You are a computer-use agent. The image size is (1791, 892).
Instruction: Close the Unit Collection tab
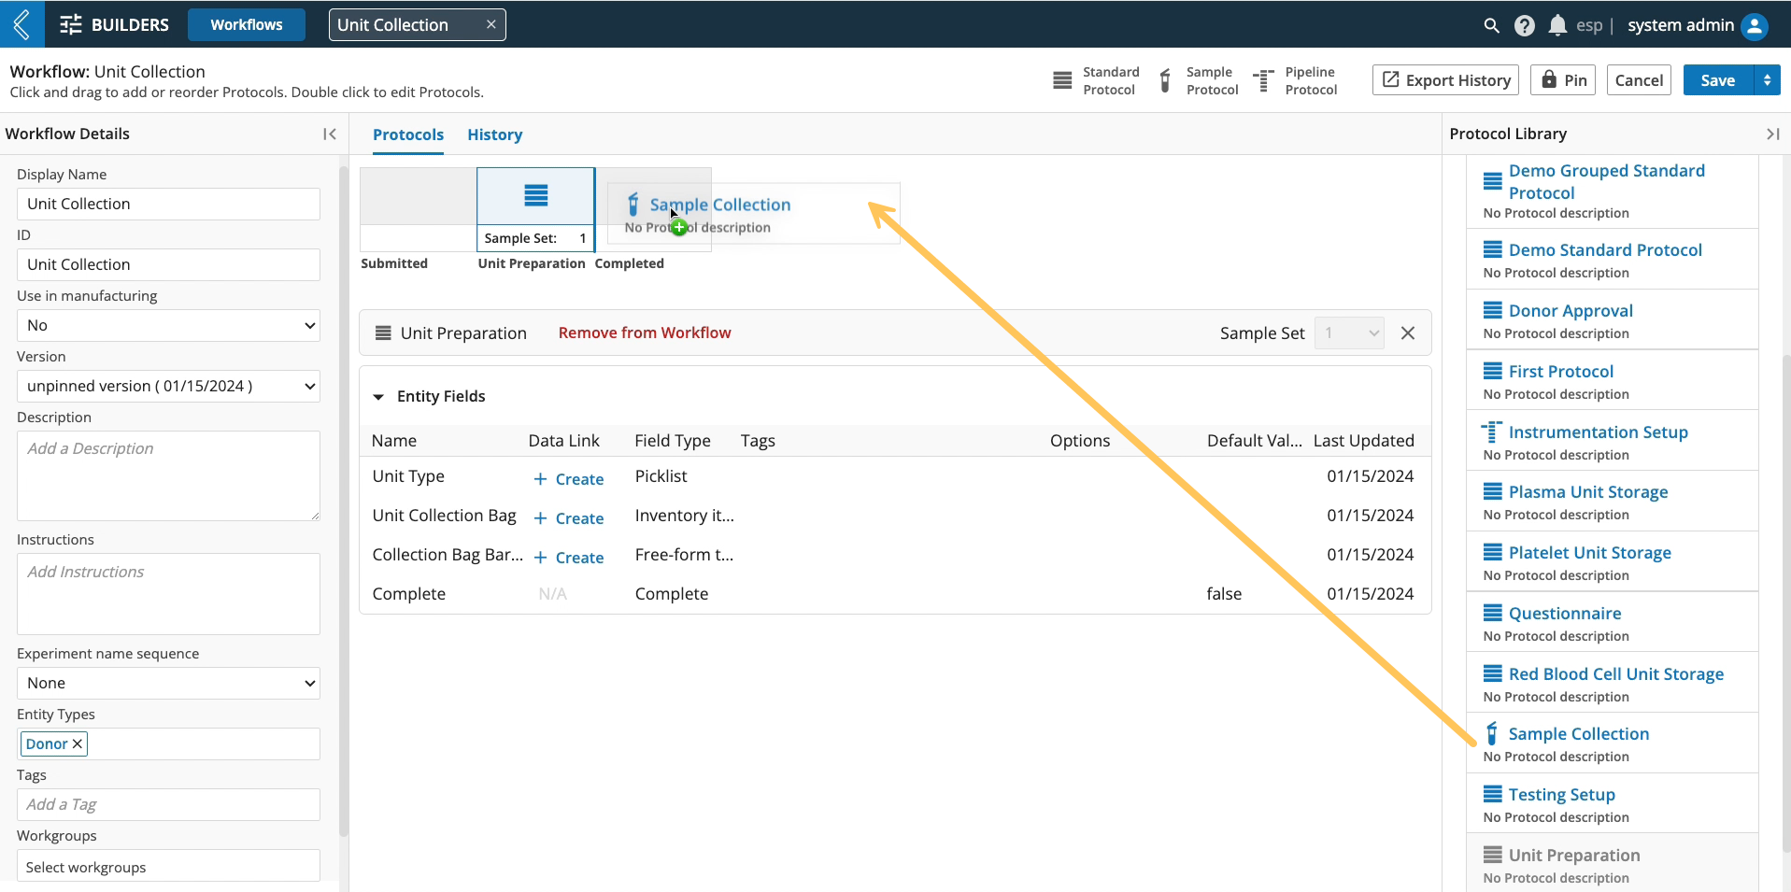click(x=491, y=24)
